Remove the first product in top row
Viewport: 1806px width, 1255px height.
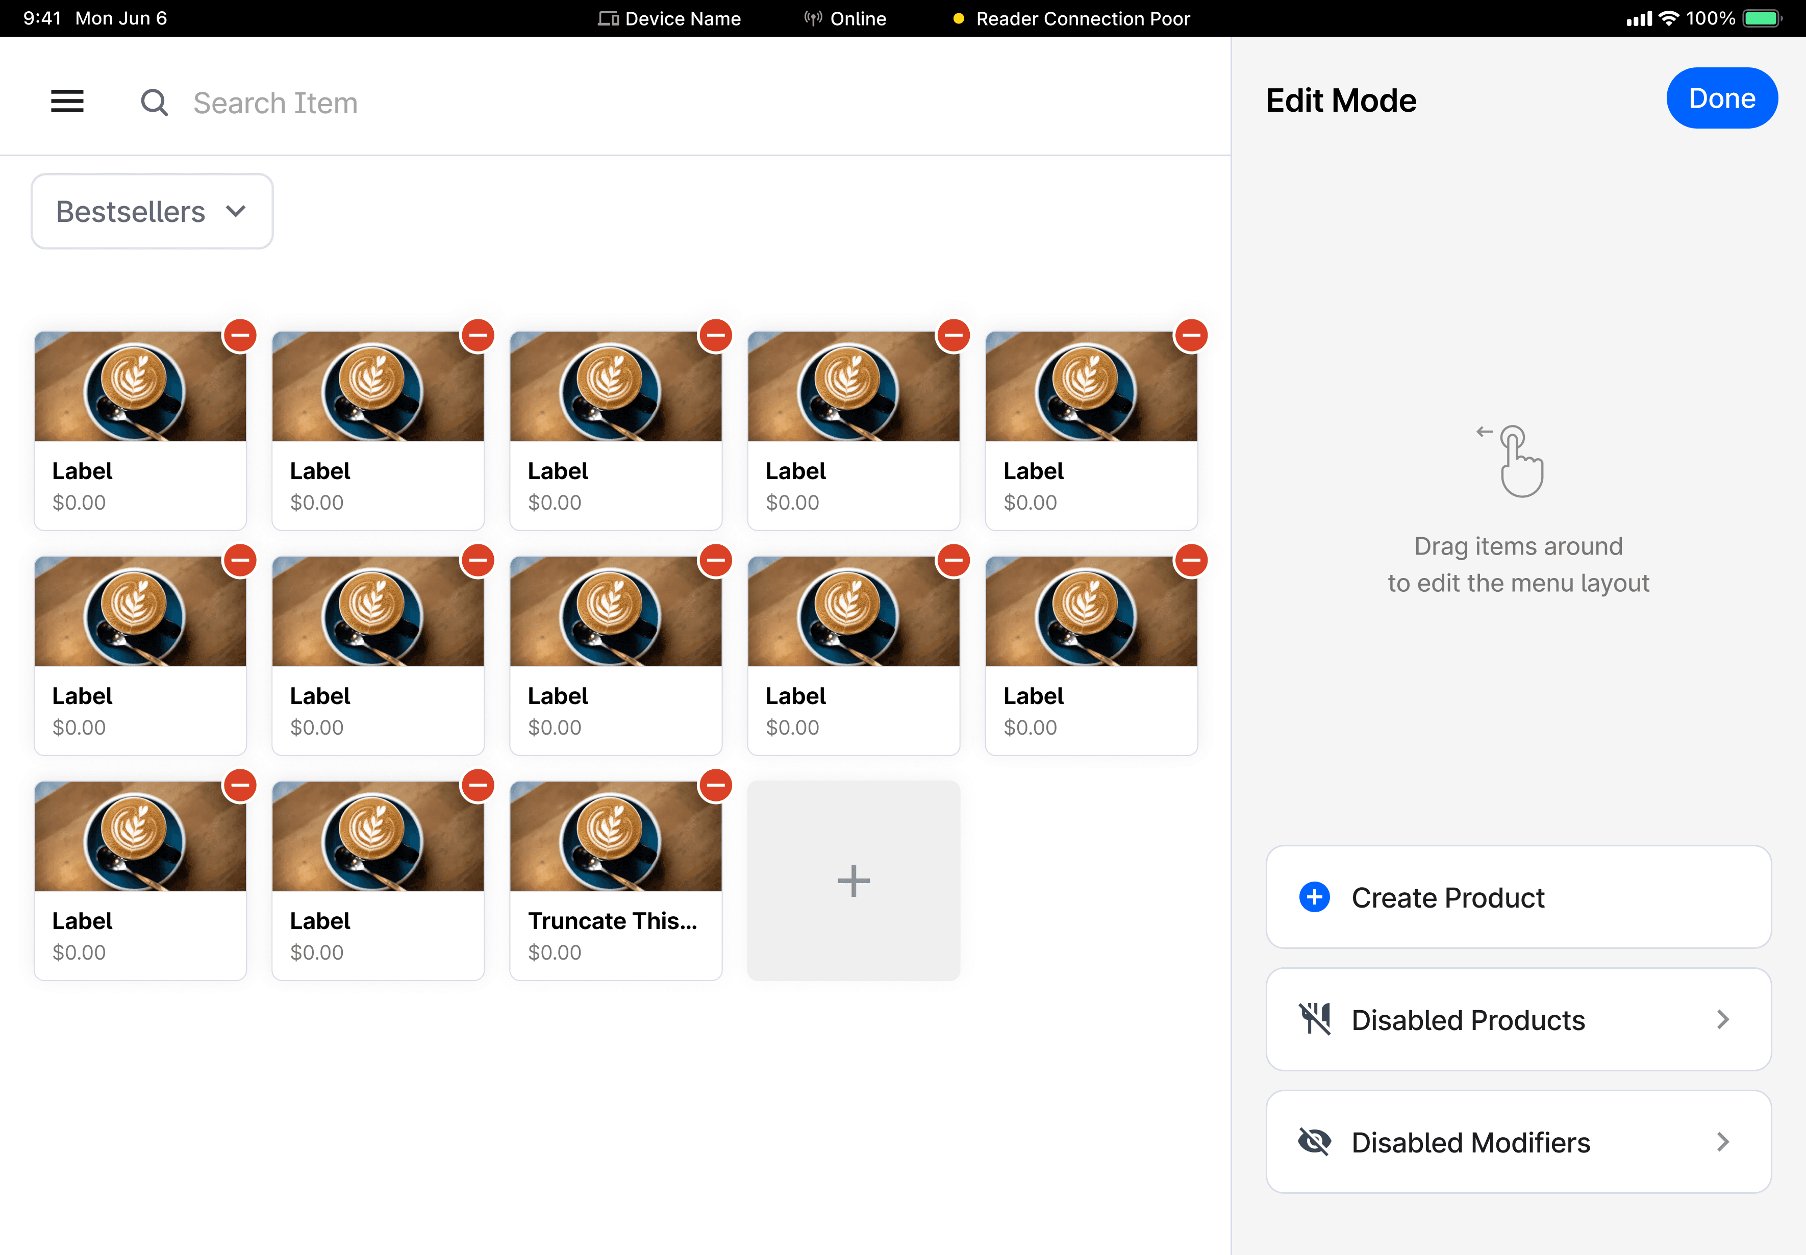click(x=240, y=336)
